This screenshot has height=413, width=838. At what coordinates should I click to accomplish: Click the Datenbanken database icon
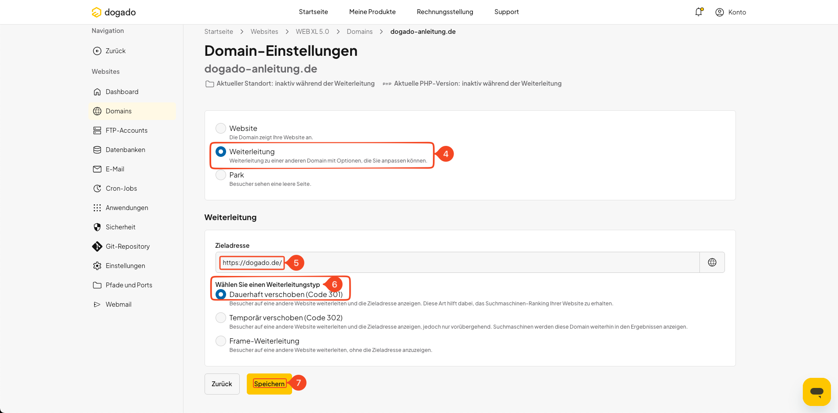tap(97, 150)
